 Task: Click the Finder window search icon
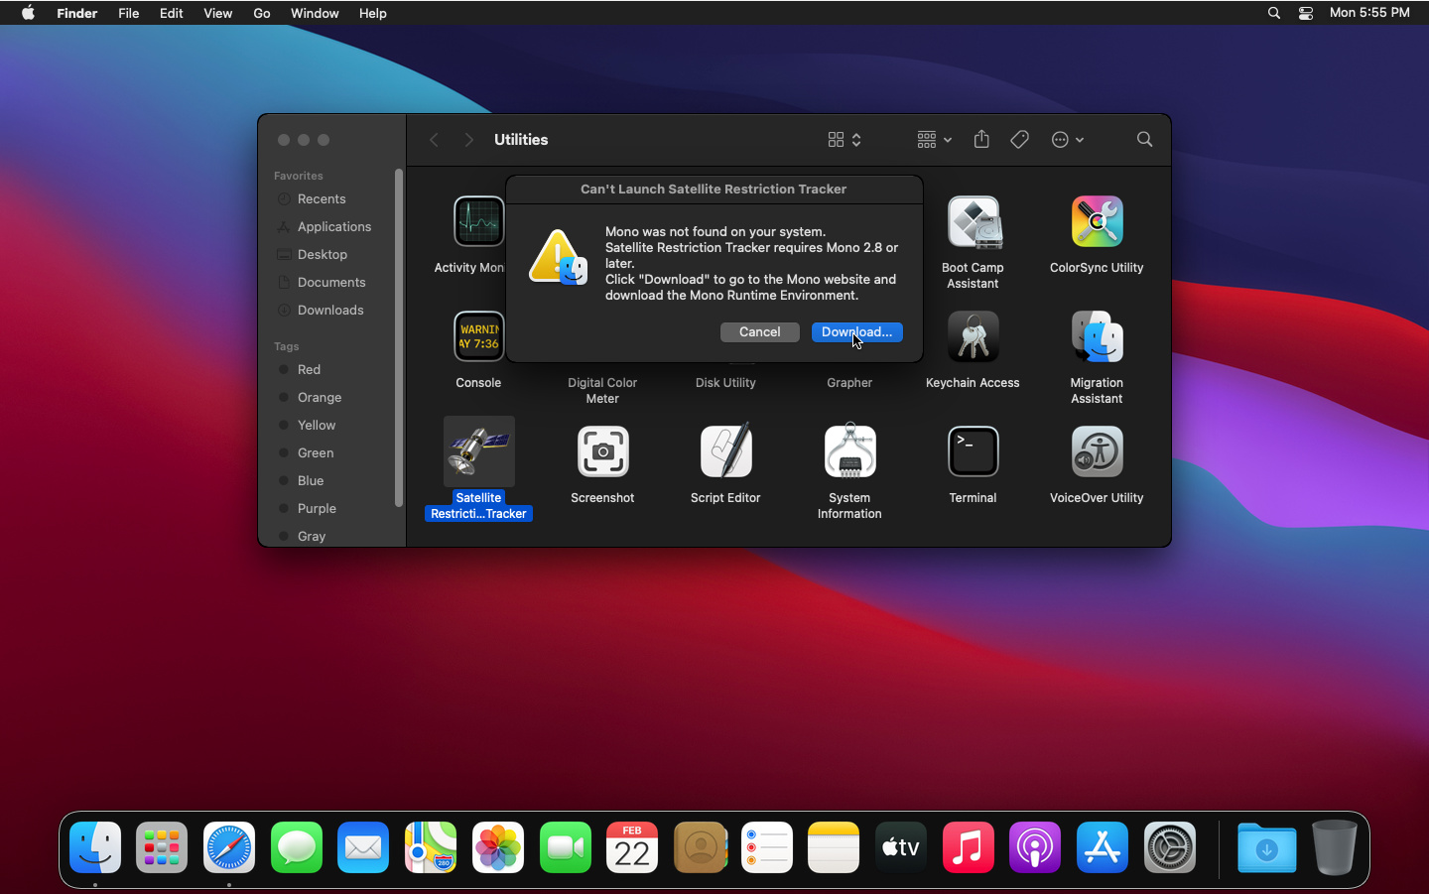click(1144, 140)
